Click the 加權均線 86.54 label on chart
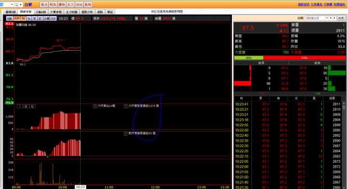 click(x=26, y=25)
